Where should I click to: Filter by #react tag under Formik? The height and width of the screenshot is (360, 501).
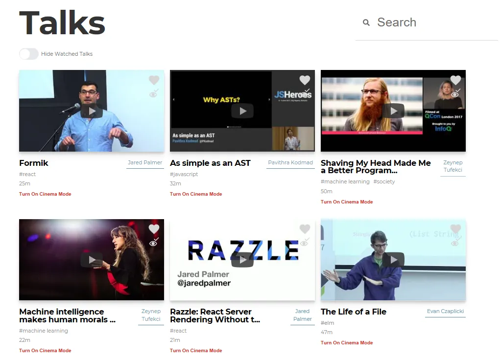tap(27, 174)
